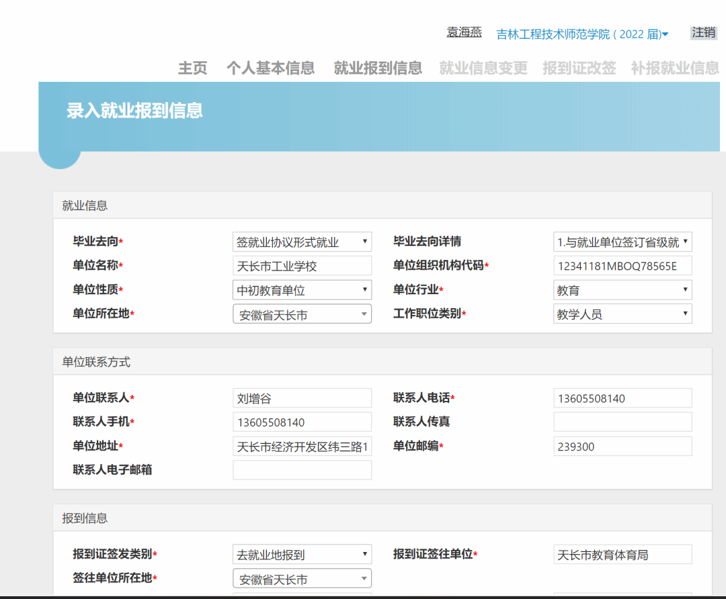Focus the 单位组织机构代码 field
The height and width of the screenshot is (599, 726).
click(x=622, y=266)
